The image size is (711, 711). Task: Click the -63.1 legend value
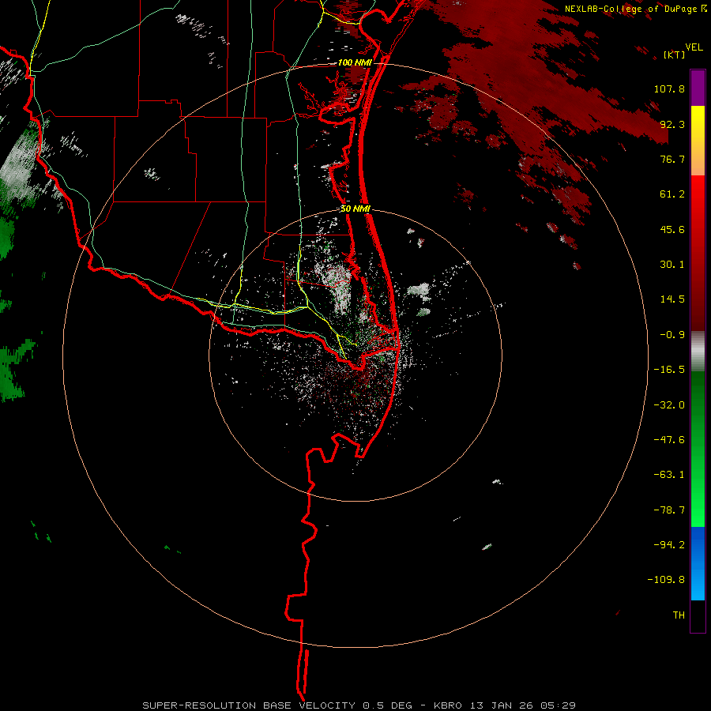coord(669,475)
